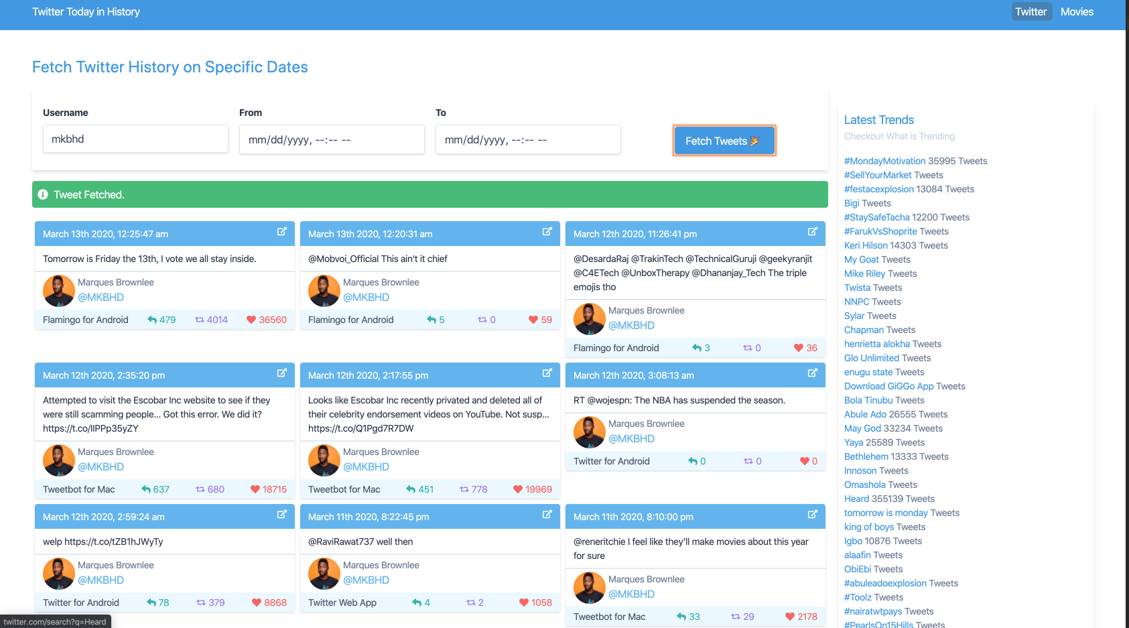This screenshot has width=1129, height=628.
Task: Click reply icon showing 637 replies
Action: [146, 489]
